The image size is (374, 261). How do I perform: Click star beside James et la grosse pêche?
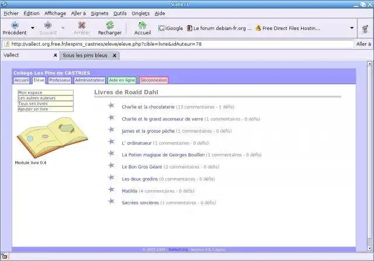click(x=111, y=129)
